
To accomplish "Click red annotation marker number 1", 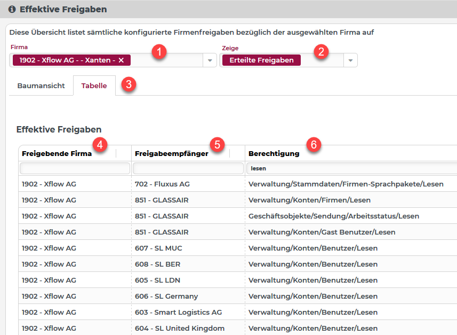I will point(159,52).
